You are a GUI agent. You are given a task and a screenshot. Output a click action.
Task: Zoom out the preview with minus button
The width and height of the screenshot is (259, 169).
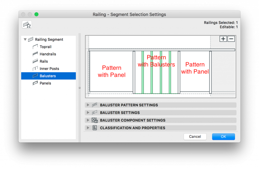231,39
